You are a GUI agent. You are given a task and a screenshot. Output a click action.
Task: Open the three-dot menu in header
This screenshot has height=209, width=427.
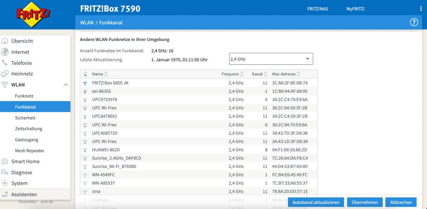point(421,9)
